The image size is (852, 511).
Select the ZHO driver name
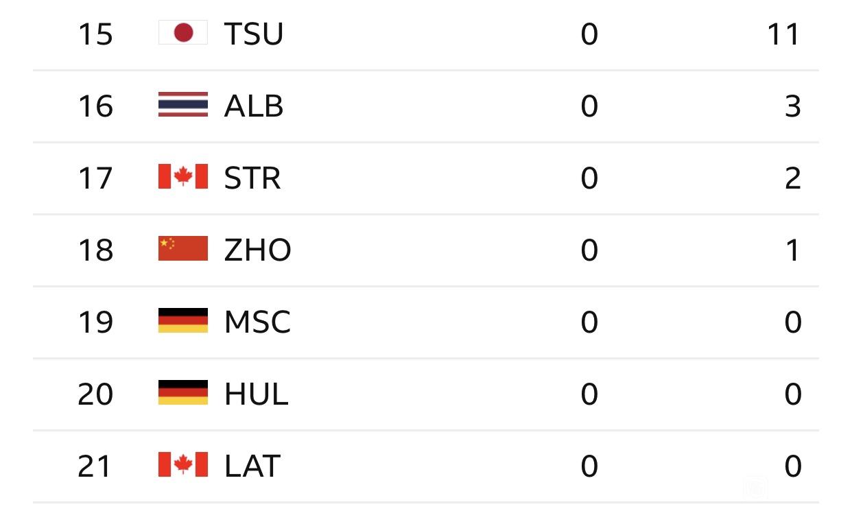[x=258, y=250]
